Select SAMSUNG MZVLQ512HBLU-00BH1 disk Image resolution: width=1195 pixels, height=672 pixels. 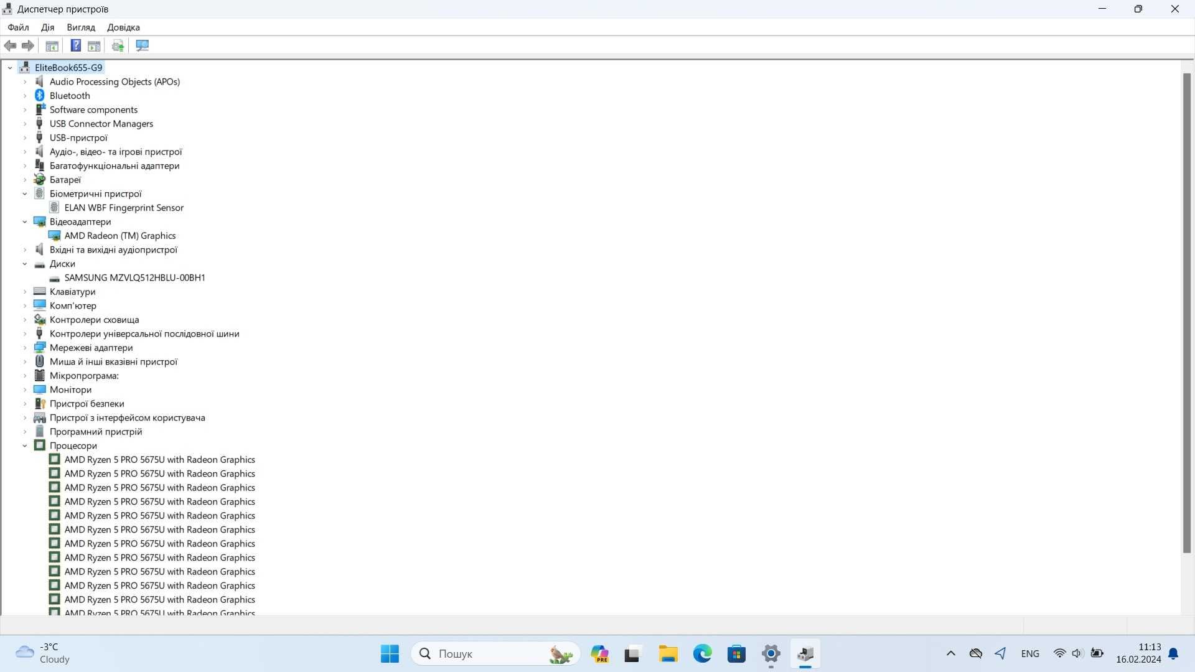pos(134,278)
